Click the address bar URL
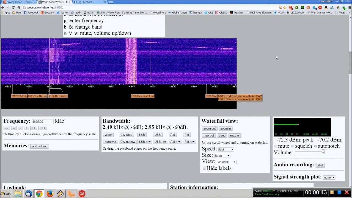The width and height of the screenshot is (352, 198). (x=45, y=7)
